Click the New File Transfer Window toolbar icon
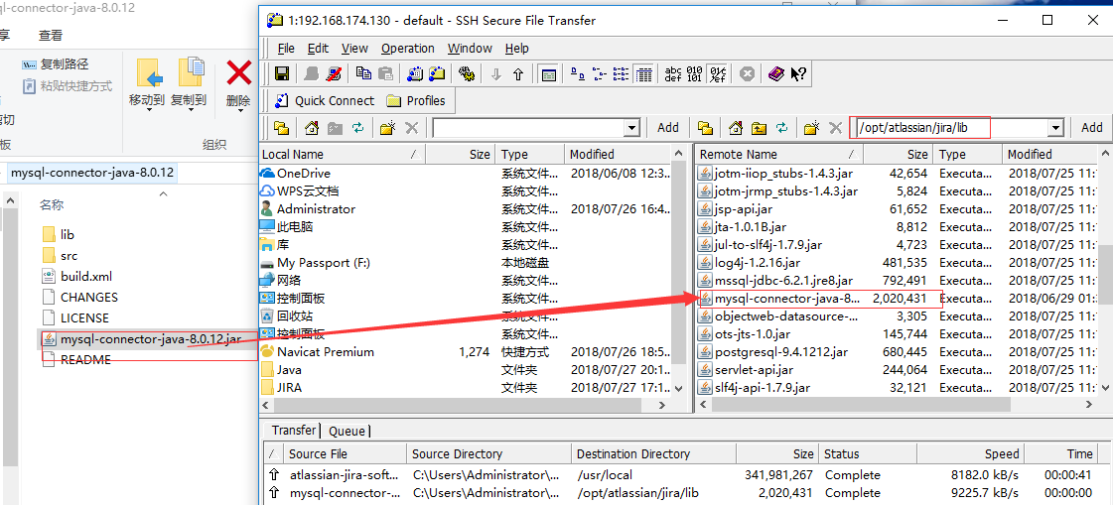 pyautogui.click(x=437, y=73)
